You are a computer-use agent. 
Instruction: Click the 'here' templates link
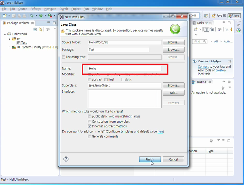point(161,131)
